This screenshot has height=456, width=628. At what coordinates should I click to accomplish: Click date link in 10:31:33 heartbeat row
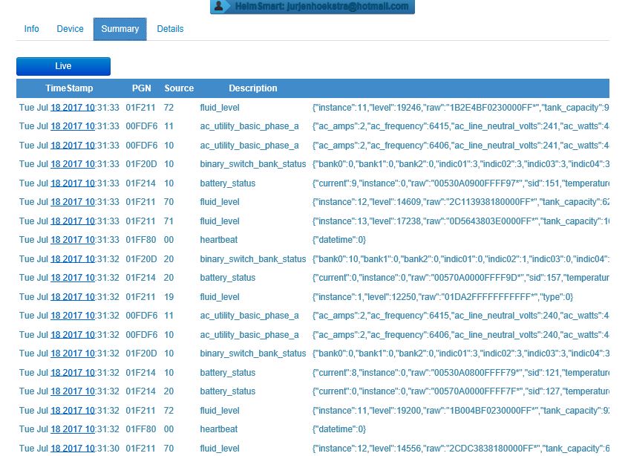pyautogui.click(x=72, y=240)
